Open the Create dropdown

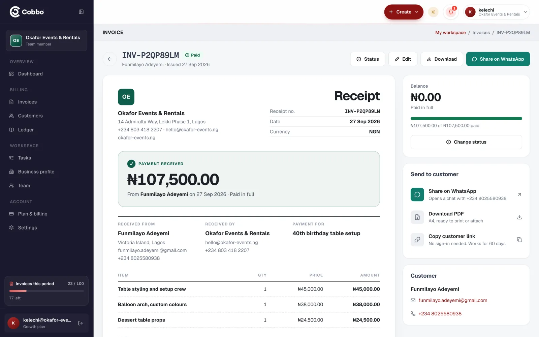(x=404, y=12)
